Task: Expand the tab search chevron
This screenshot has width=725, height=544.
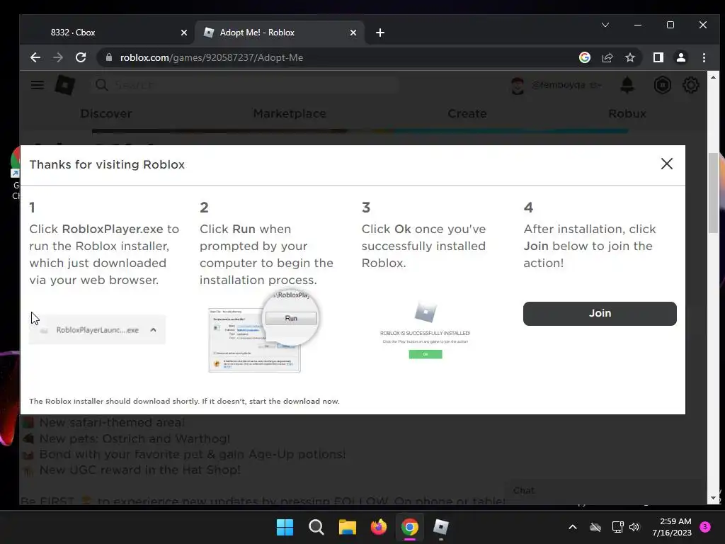Action: point(605,25)
